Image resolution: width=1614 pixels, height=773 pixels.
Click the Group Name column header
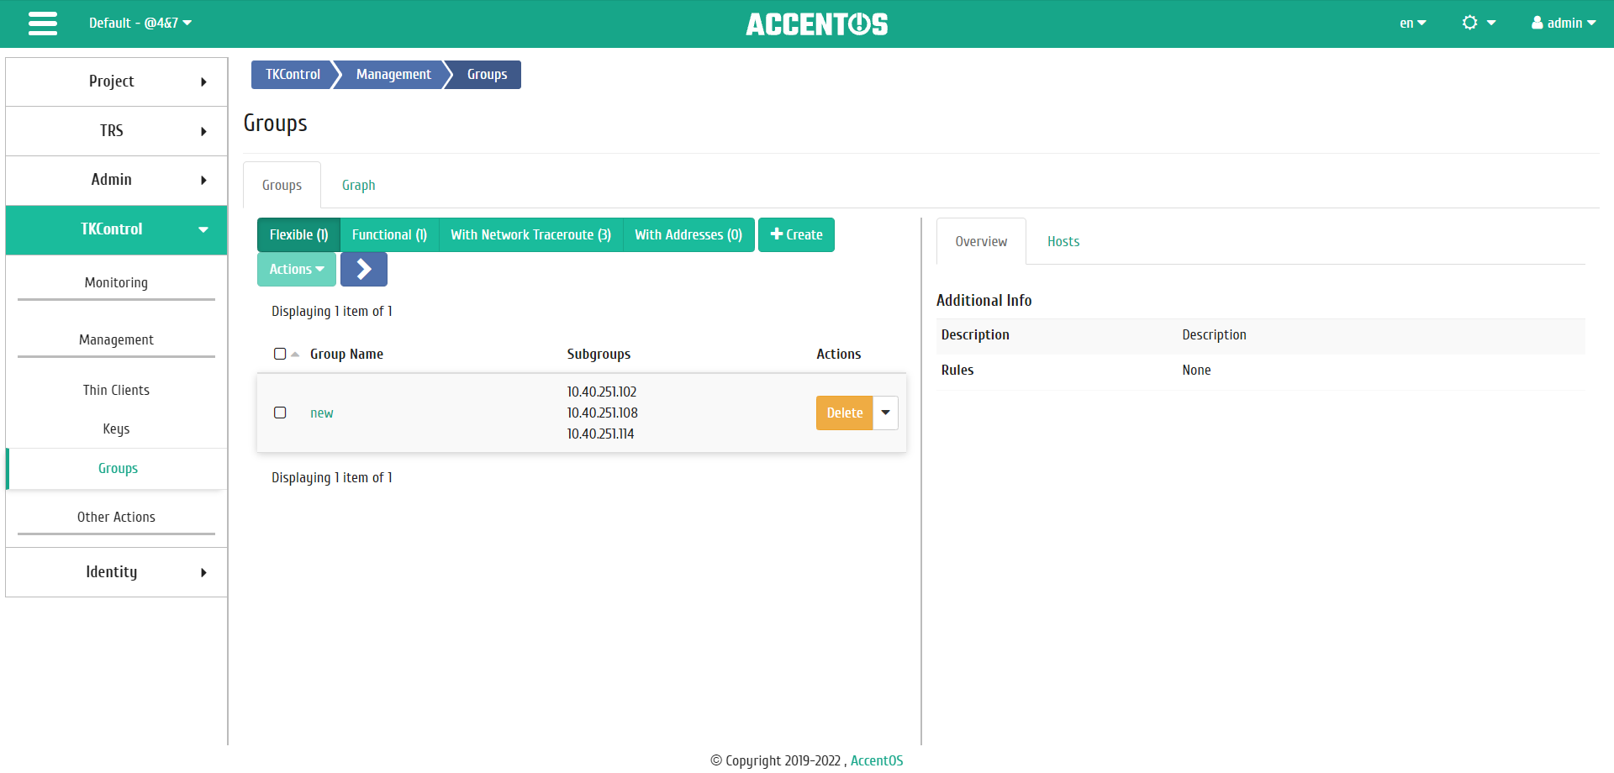pyautogui.click(x=346, y=355)
